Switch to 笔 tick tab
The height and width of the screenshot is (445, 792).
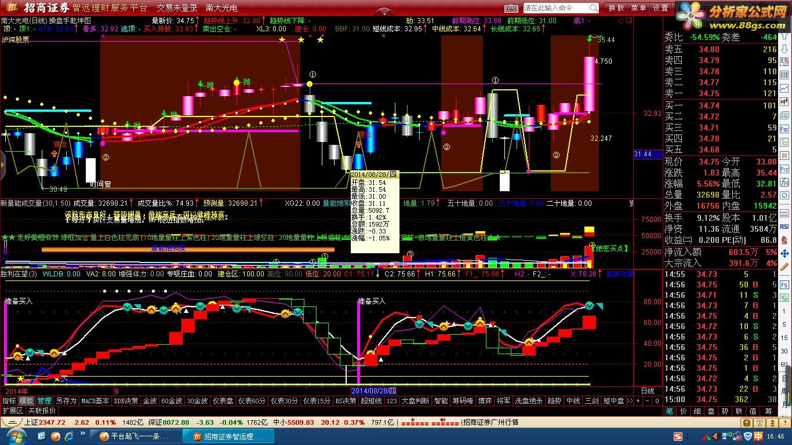670,411
